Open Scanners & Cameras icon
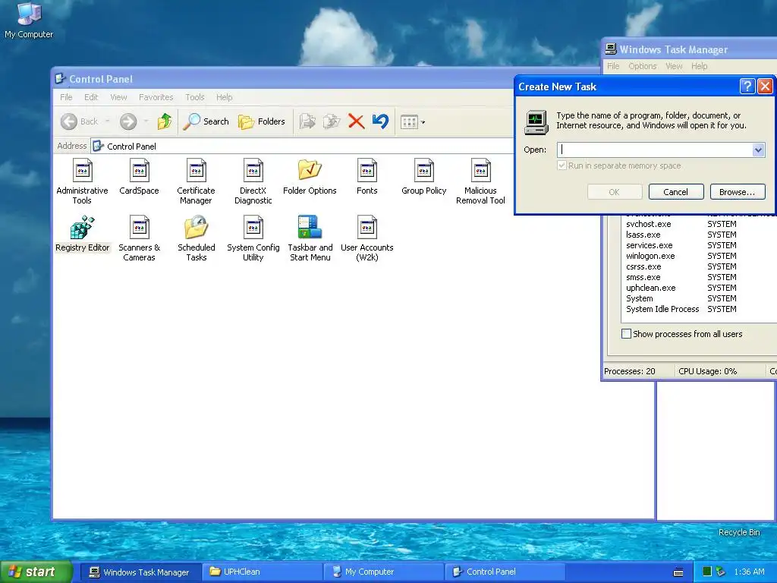777x583 pixels. click(x=139, y=238)
